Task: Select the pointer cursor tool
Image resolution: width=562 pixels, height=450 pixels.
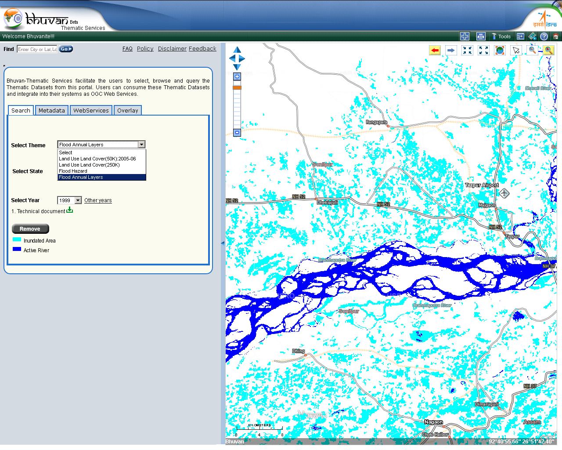Action: click(516, 50)
